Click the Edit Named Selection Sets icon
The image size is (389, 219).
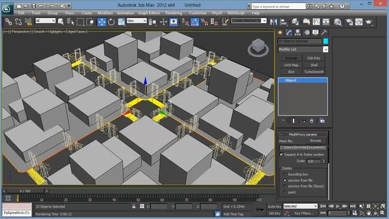[x=225, y=22]
